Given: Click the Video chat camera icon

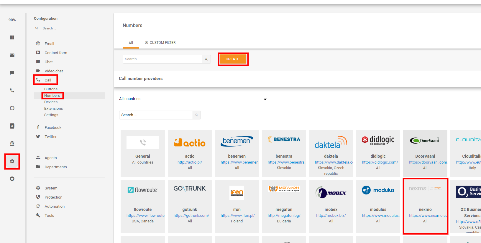Looking at the screenshot, I should click(x=38, y=71).
